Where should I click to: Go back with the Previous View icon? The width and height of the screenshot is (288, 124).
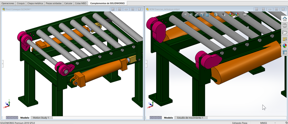click(x=197, y=15)
